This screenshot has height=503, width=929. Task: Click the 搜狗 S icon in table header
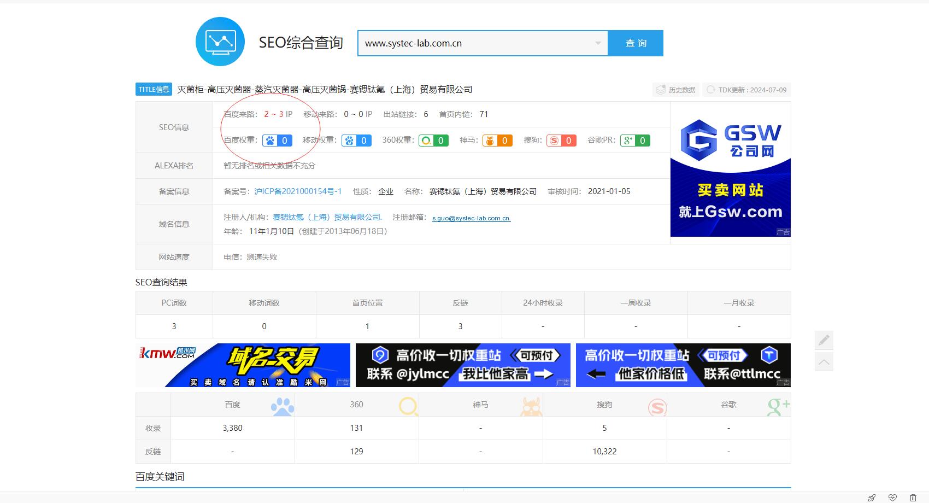pos(657,407)
